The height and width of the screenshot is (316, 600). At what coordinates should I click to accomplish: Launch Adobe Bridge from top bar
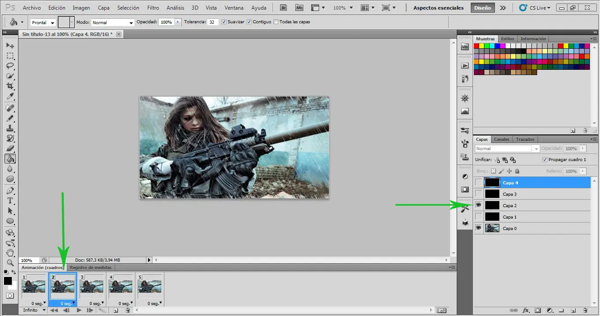click(x=284, y=8)
